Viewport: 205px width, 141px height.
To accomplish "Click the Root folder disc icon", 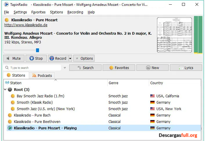I will click(10, 90).
